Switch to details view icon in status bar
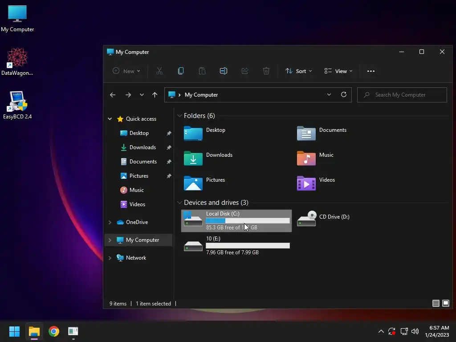Image resolution: width=456 pixels, height=342 pixels. [436, 303]
